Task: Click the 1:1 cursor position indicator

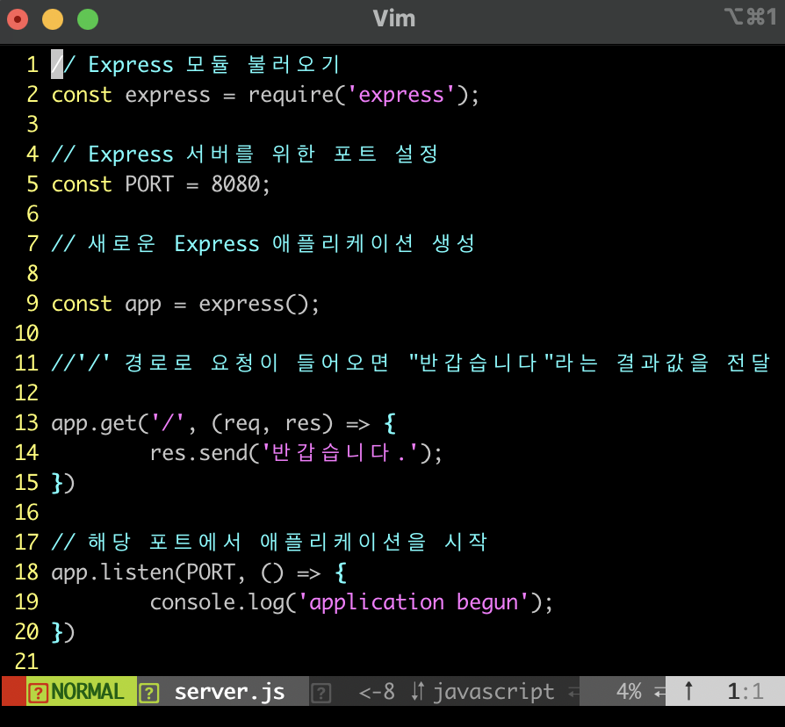Action: (x=745, y=691)
